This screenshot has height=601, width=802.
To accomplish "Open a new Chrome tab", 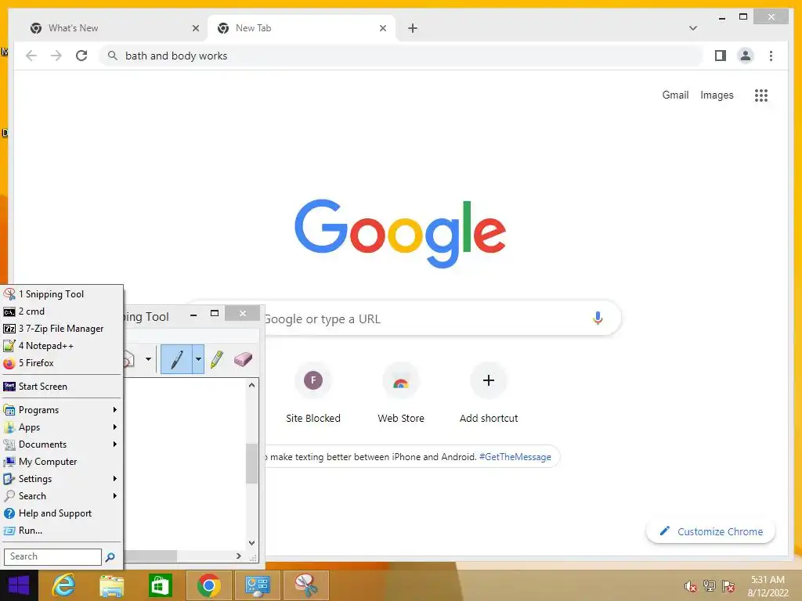I will (x=413, y=28).
